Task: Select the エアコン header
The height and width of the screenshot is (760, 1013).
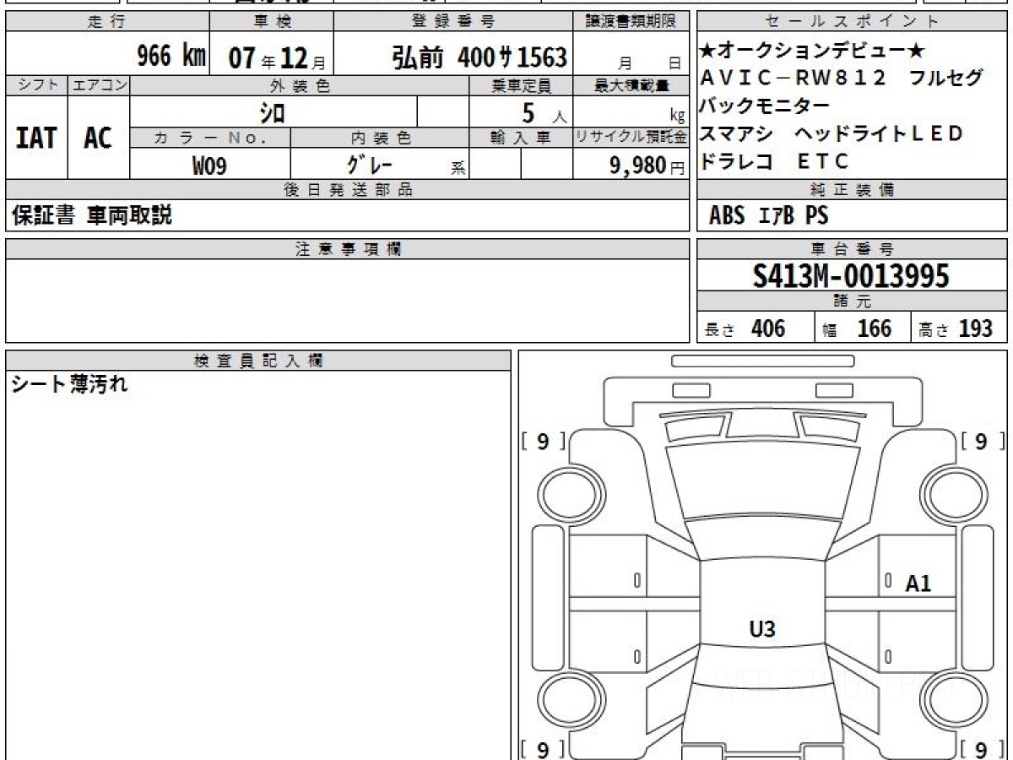Action: pyautogui.click(x=99, y=85)
